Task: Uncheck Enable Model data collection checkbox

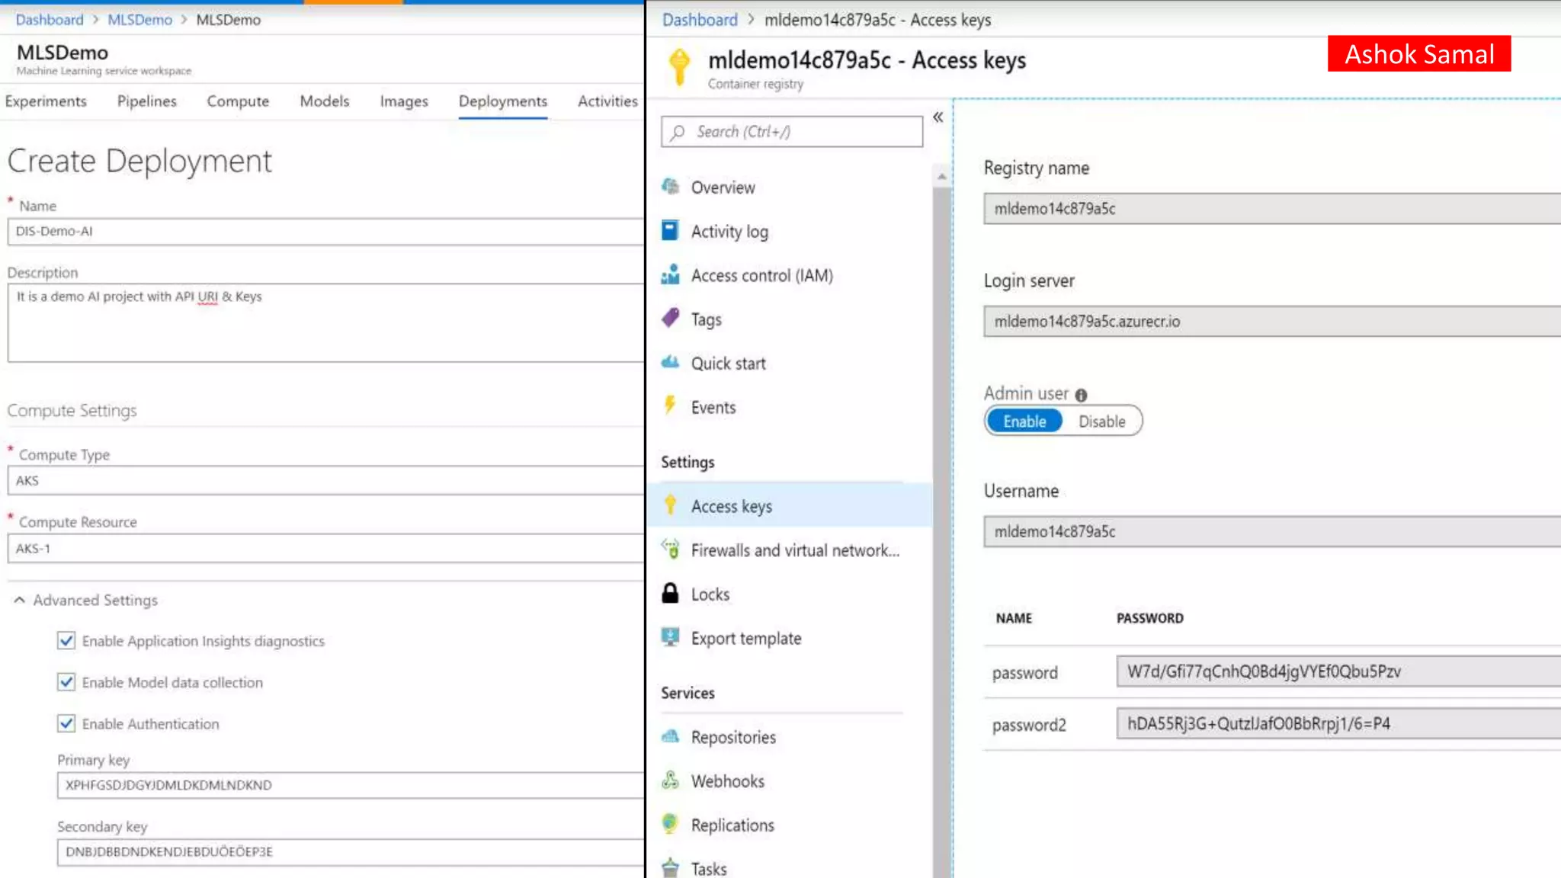Action: (66, 682)
